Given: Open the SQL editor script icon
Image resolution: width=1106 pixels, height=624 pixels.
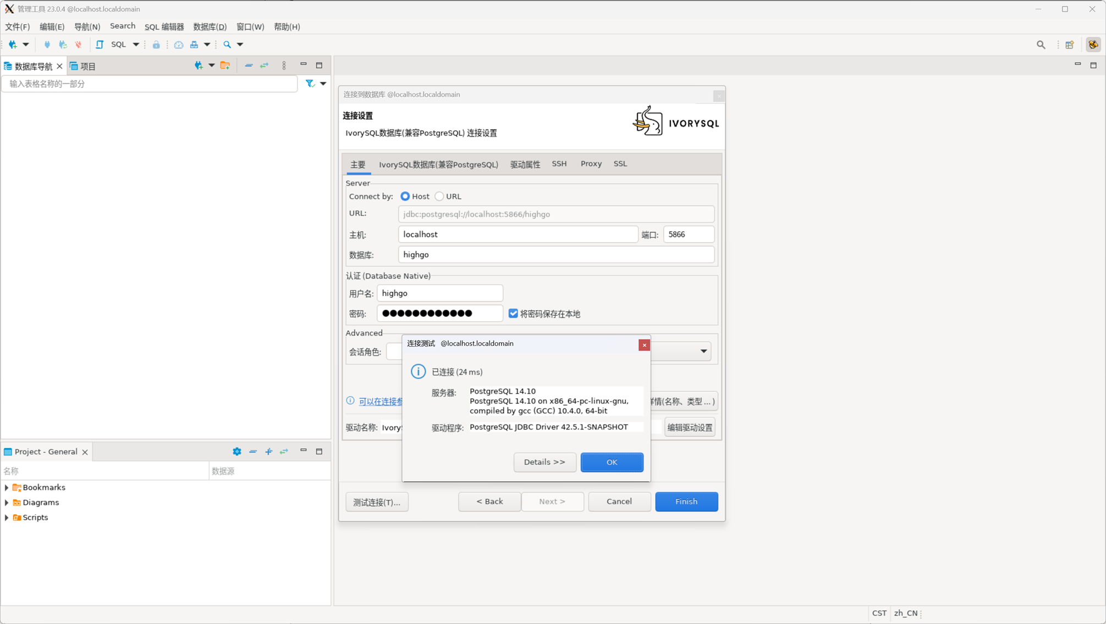Looking at the screenshot, I should click(x=100, y=44).
